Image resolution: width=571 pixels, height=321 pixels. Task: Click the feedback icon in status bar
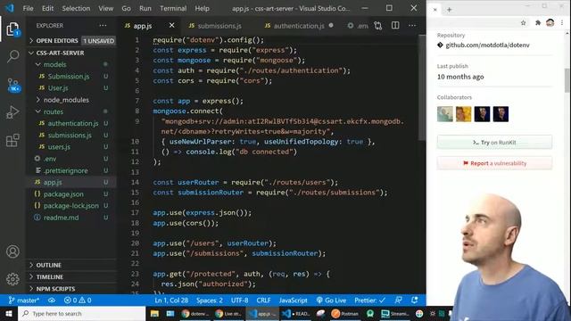point(399,300)
